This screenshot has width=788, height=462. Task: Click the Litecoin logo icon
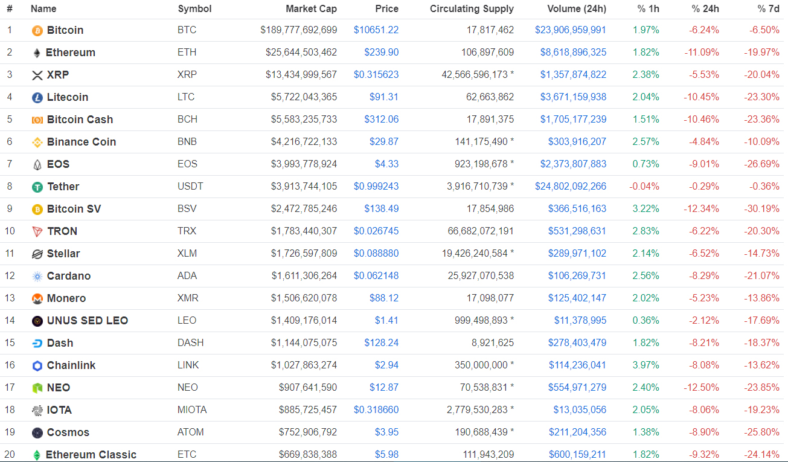tap(37, 97)
